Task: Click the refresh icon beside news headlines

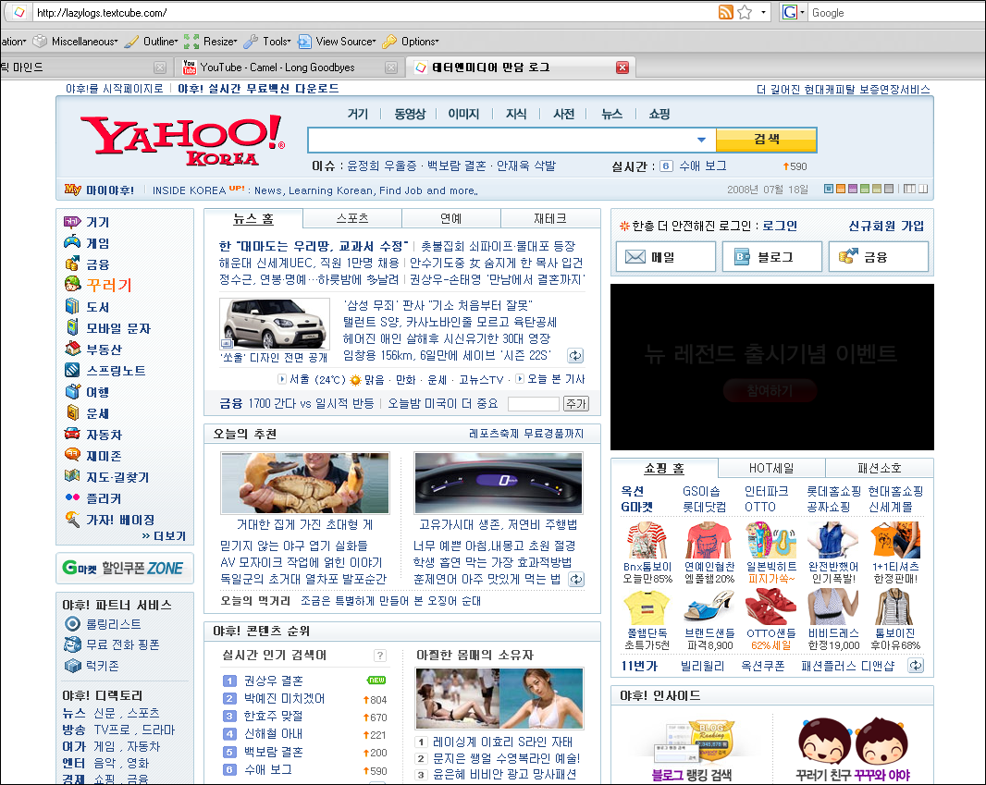Action: (x=574, y=356)
